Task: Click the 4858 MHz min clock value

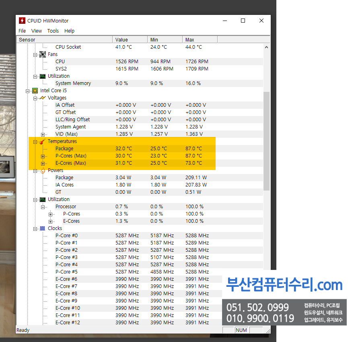Action: click(162, 272)
